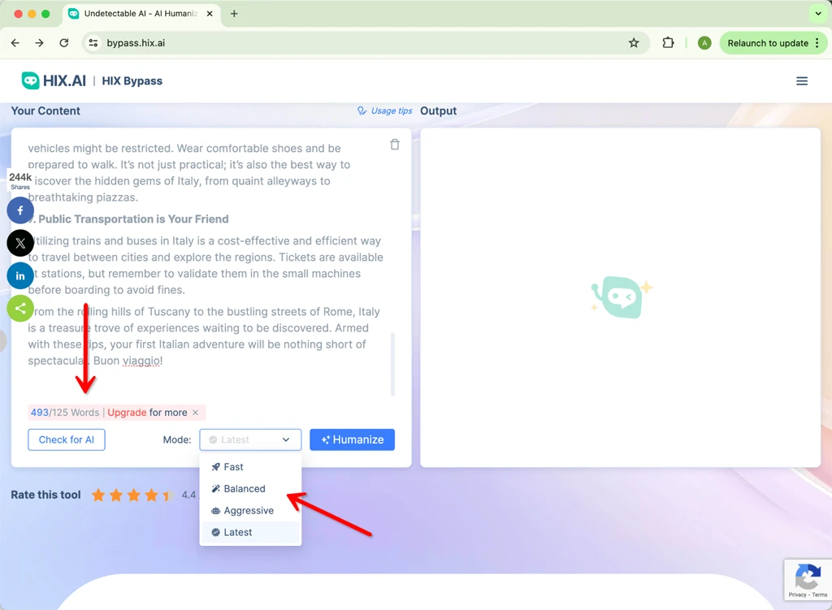Bookmark the page with the star icon
The width and height of the screenshot is (832, 610).
[x=634, y=43]
